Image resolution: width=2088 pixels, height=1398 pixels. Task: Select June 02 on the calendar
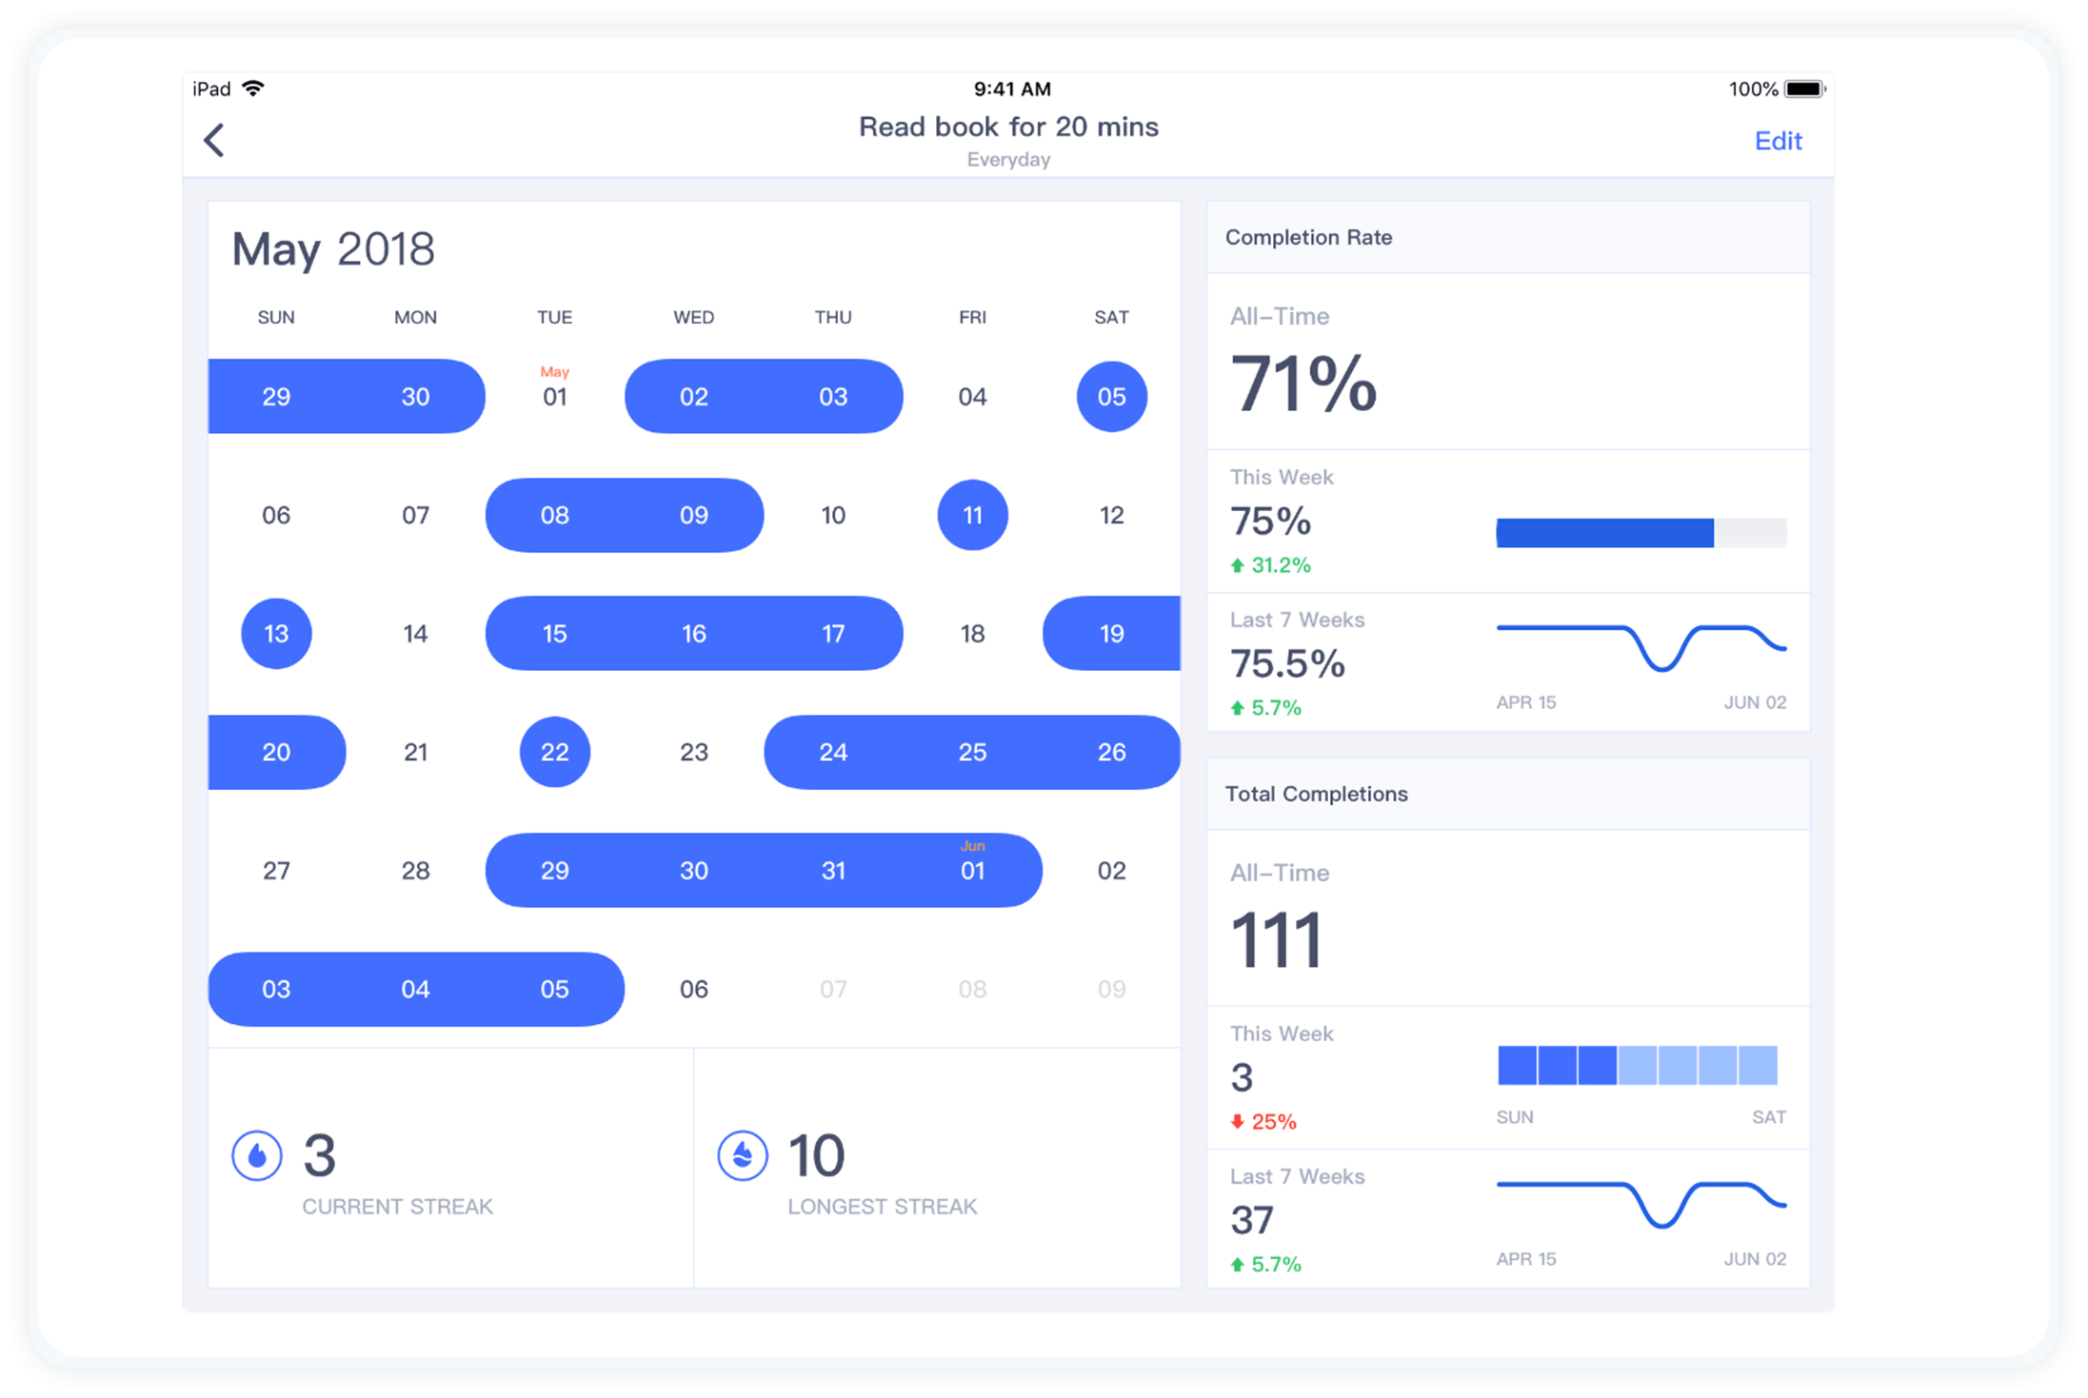coord(1111,870)
